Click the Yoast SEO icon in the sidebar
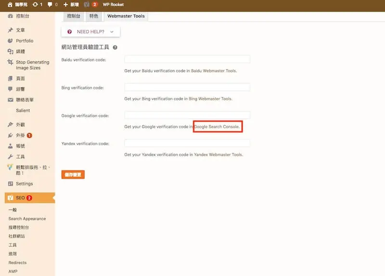The height and width of the screenshot is (276, 385). (x=10, y=198)
